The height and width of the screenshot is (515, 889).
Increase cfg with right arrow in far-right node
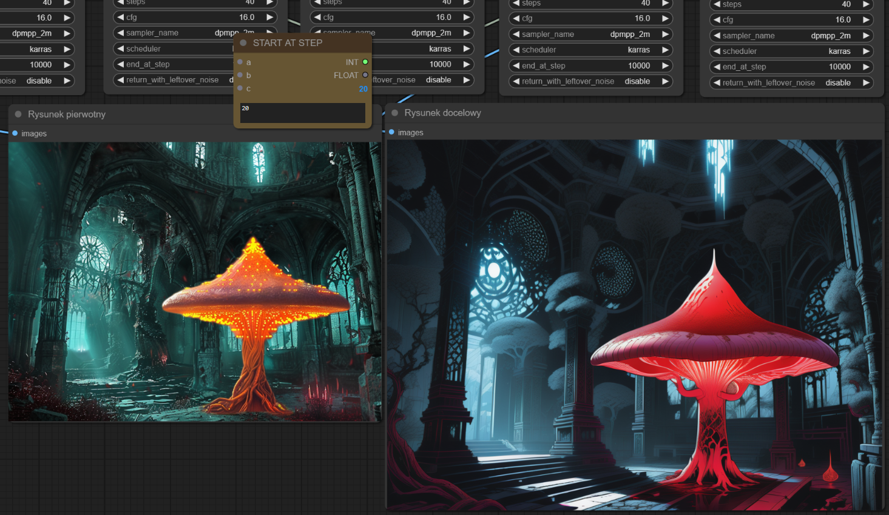point(867,20)
